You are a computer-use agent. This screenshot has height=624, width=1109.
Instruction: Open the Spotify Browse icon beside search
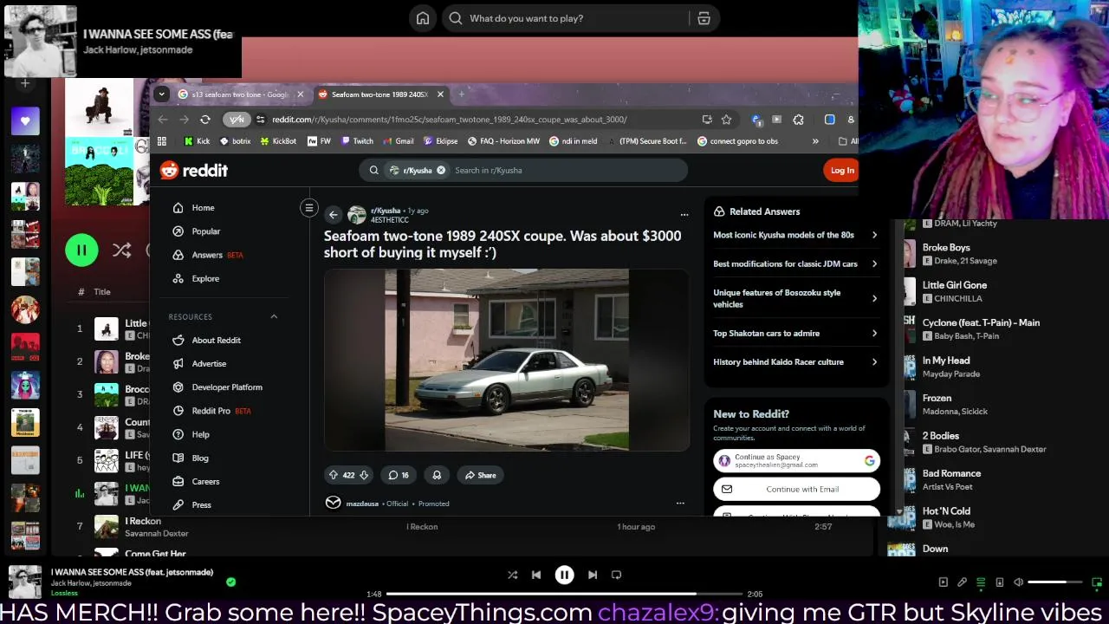coord(704,18)
